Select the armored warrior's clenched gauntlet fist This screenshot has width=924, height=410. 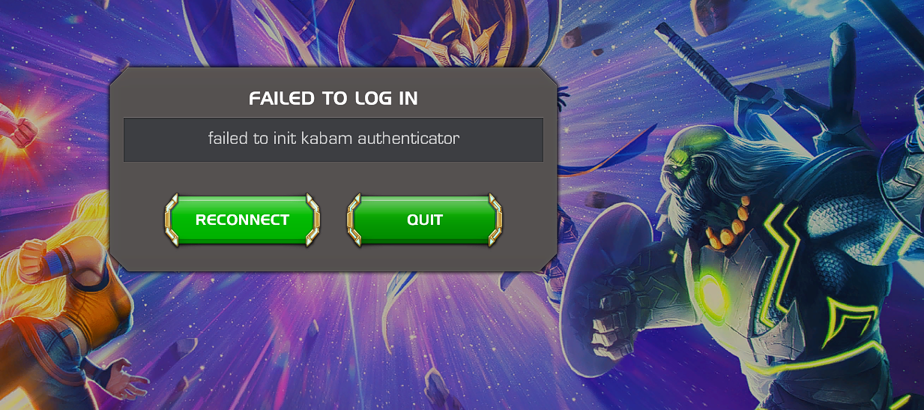click(x=620, y=322)
